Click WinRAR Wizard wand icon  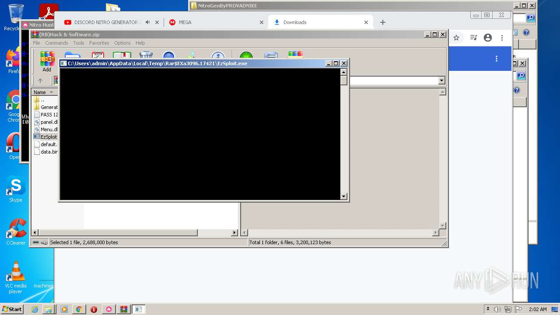(192, 56)
